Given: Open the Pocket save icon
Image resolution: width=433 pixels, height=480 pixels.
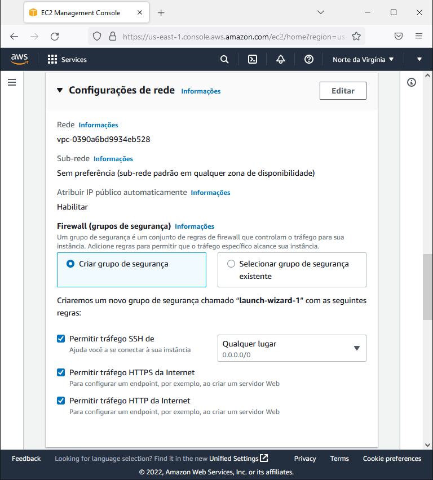Looking at the screenshot, I should point(399,37).
